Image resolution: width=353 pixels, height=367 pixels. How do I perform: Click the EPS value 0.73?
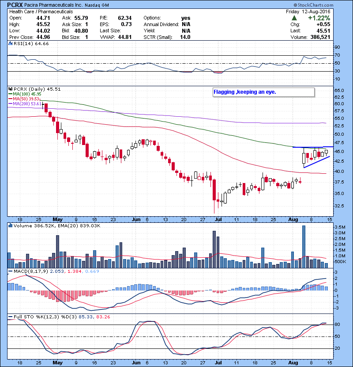pos(126,24)
